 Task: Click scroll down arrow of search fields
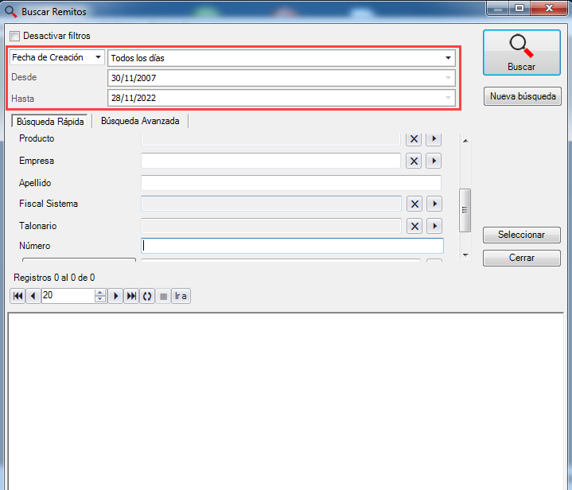(465, 255)
